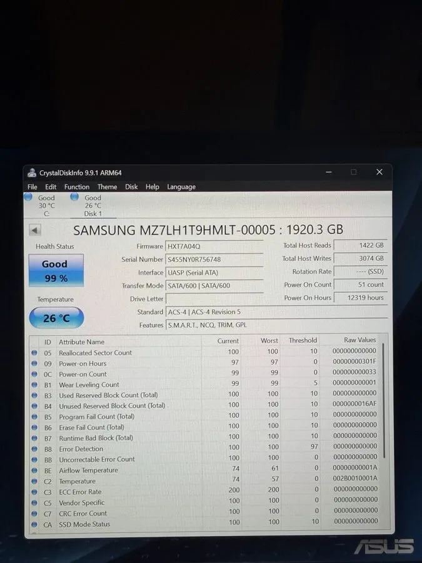Click status dot for CRC Error Count
Viewport: 422px width, 563px height.
[34, 514]
